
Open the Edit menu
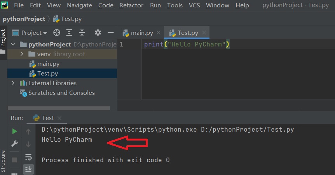pyautogui.click(x=35, y=5)
